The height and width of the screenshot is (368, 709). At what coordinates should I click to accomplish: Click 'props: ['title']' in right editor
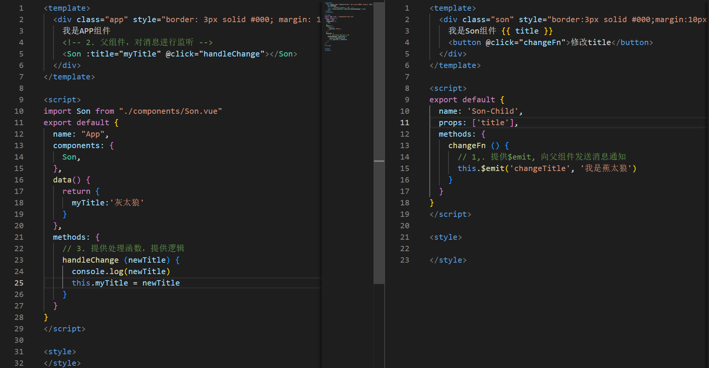tap(478, 123)
